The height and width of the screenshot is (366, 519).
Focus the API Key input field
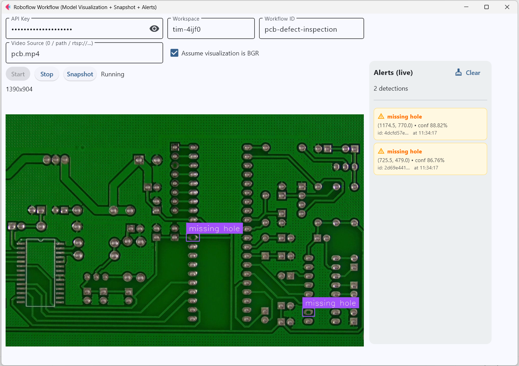(x=77, y=29)
